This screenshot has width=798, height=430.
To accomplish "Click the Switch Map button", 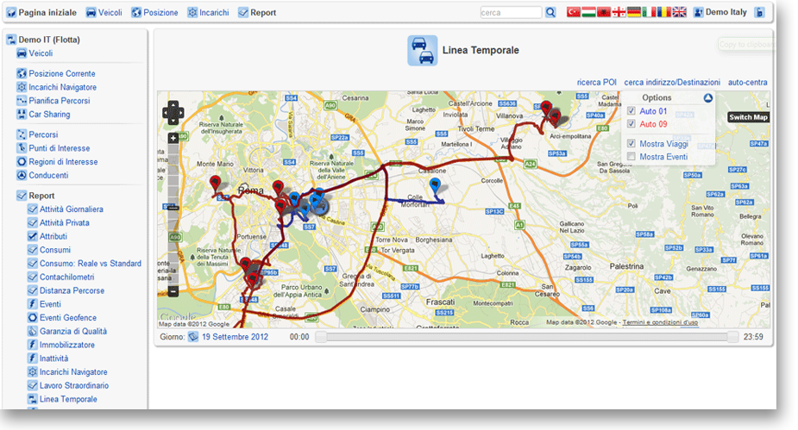I will click(x=748, y=117).
